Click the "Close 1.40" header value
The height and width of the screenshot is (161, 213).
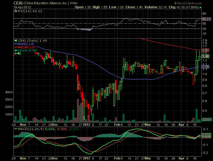coord(134,7)
